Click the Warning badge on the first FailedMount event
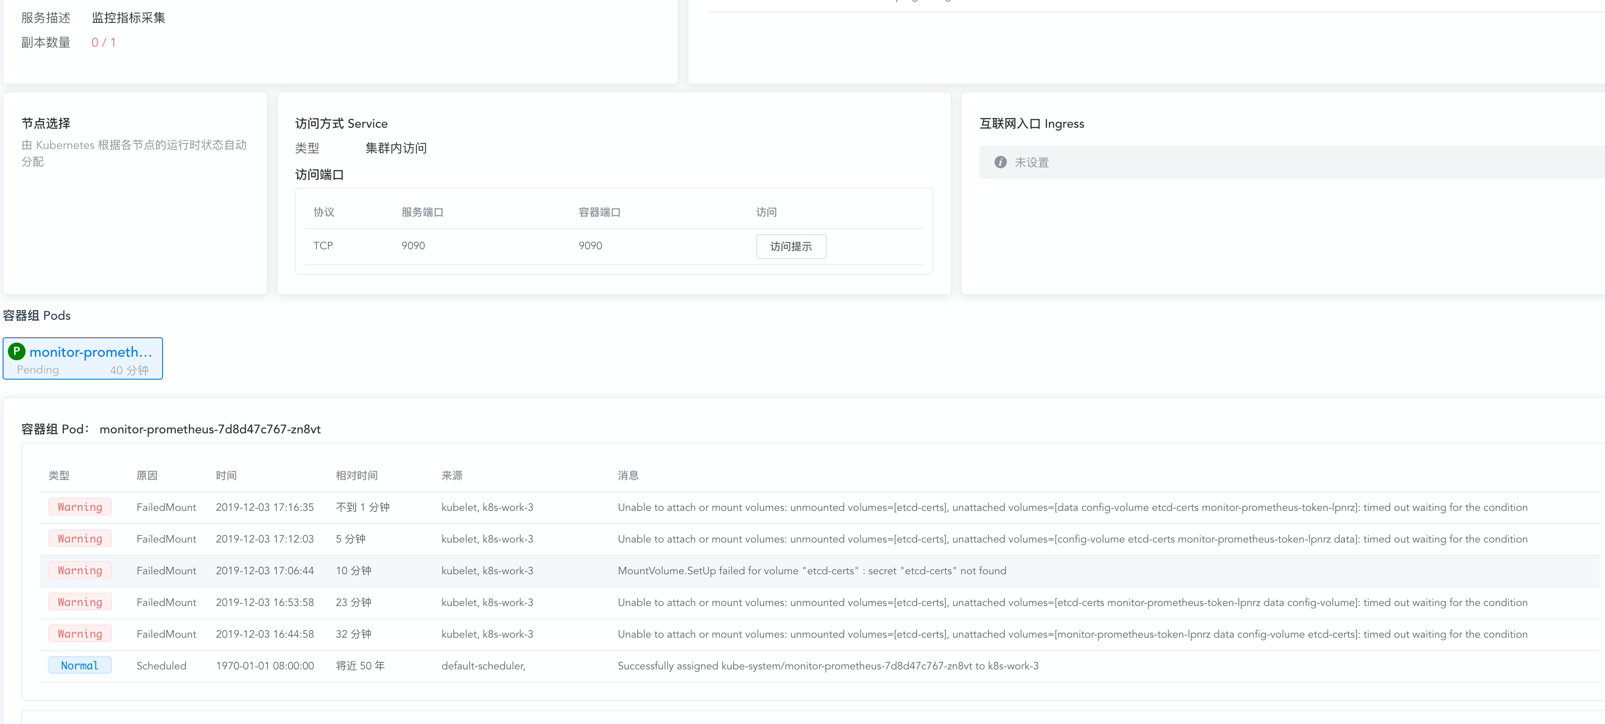The height and width of the screenshot is (724, 1605). [x=80, y=507]
